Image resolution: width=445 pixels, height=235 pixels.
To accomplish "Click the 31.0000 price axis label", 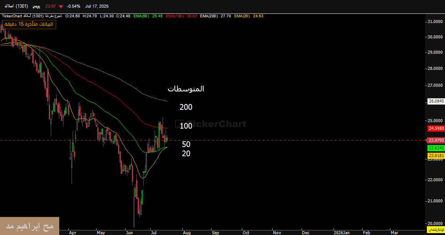I will point(435,22).
